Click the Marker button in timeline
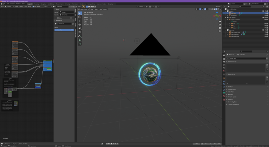269x147 pixels. point(25,144)
